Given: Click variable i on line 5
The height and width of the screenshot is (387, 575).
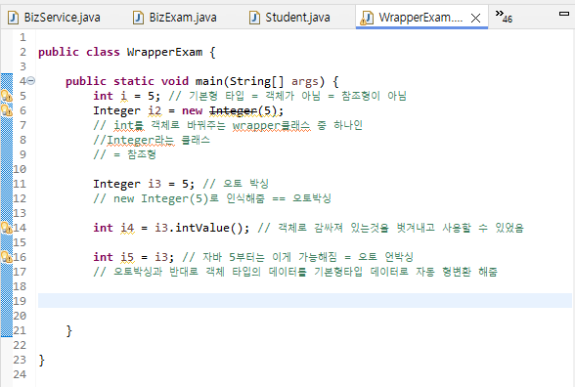Looking at the screenshot, I should tap(124, 96).
